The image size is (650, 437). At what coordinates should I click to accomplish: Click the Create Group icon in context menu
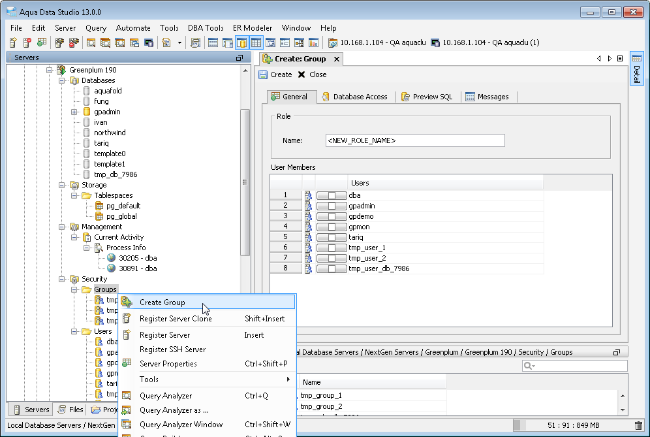tap(127, 302)
